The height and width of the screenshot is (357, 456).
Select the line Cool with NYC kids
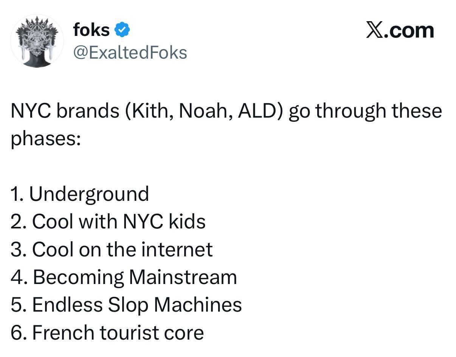[x=108, y=222]
